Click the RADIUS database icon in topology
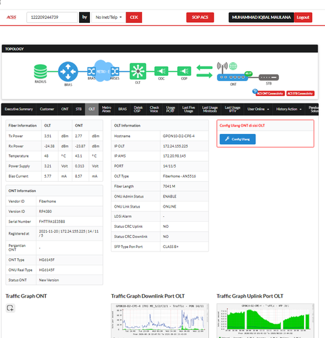The image size is (325, 338). [x=41, y=72]
